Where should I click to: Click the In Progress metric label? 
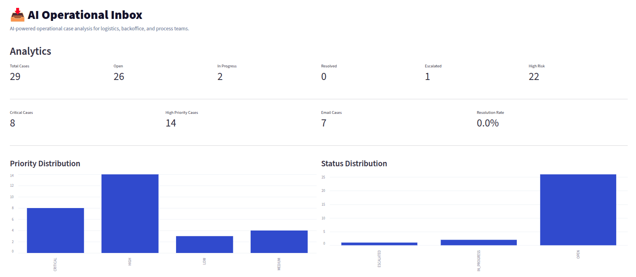click(x=227, y=66)
